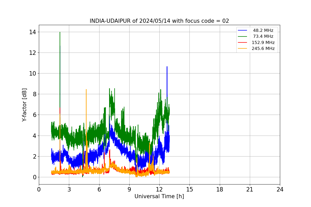Click the plot title INDIA-UDAIPUR of 2024/05/14
This screenshot has width=311, height=207.
[159, 21]
